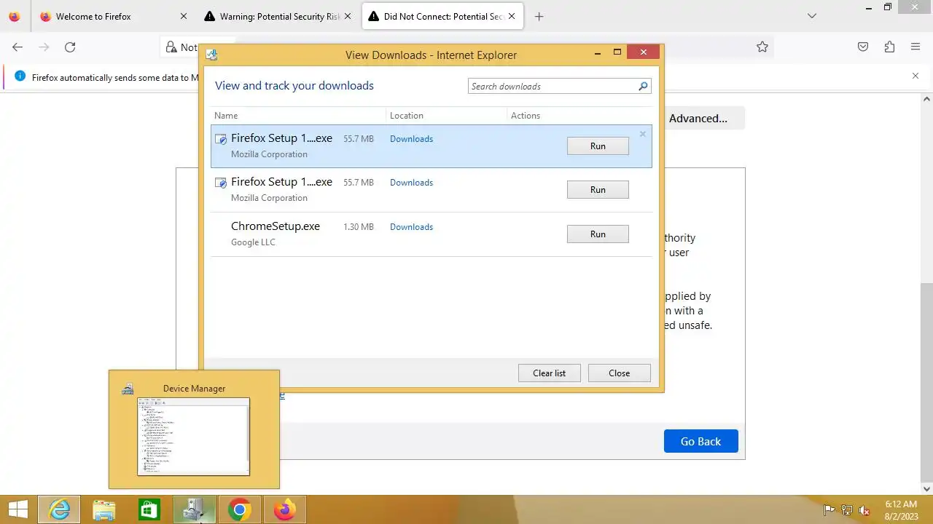Select the ChromeSetup.exe download row
933x524 pixels.
pyautogui.click(x=432, y=234)
